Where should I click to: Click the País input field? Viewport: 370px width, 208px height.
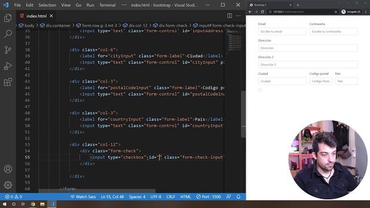pos(346,81)
